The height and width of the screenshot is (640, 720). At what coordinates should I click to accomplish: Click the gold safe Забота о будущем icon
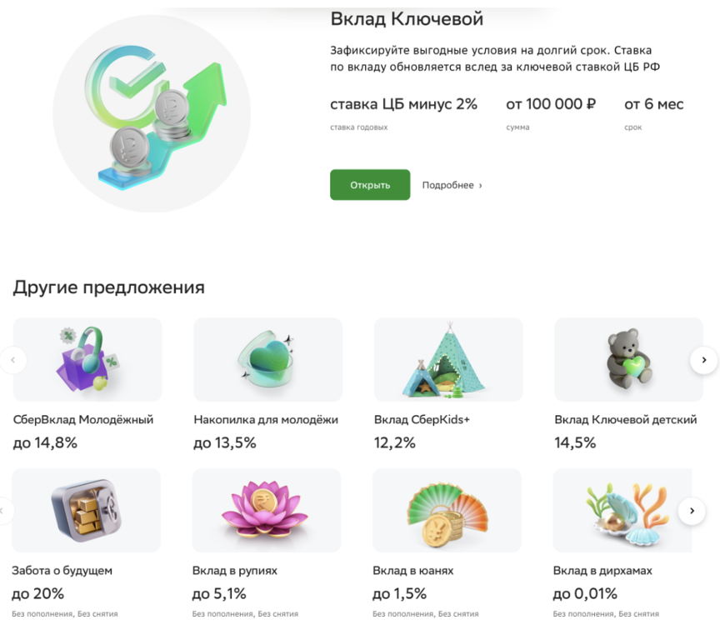click(86, 510)
